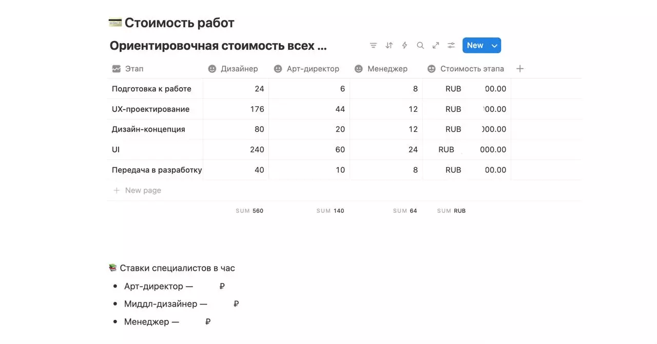Select Дизайнер cell value 240
The width and height of the screenshot is (657, 344).
(236, 150)
